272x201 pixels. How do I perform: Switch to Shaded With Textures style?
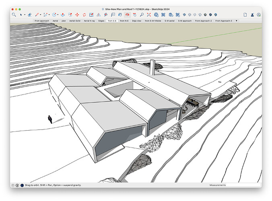[210, 15]
